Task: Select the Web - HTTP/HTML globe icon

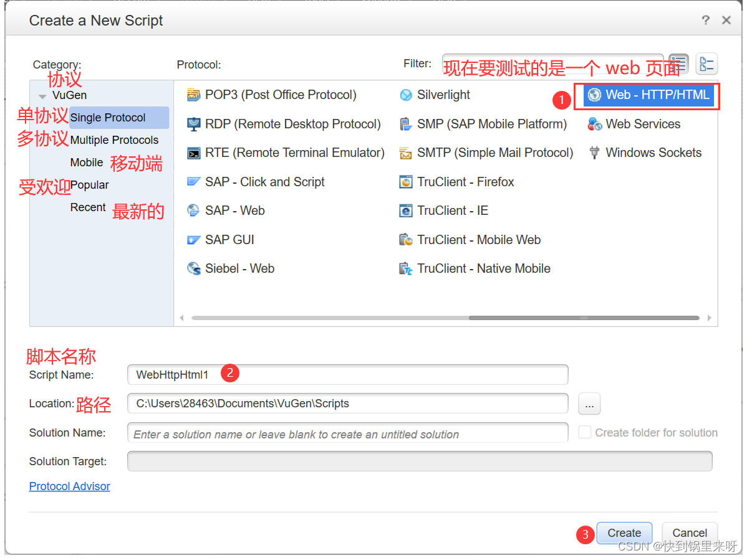Action: (x=594, y=95)
